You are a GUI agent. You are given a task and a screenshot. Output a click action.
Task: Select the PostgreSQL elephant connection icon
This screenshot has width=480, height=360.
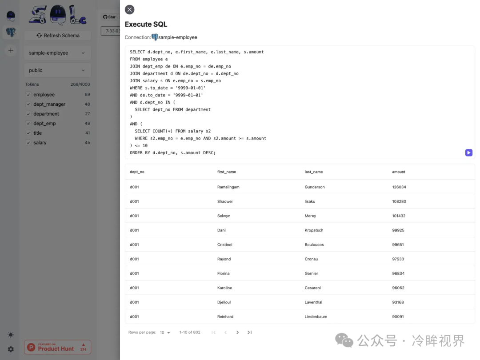click(x=11, y=32)
